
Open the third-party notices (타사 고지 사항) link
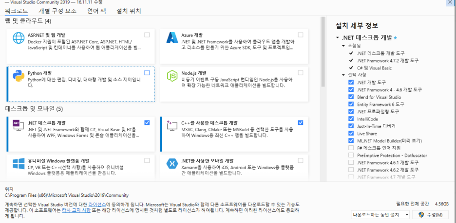76,210
